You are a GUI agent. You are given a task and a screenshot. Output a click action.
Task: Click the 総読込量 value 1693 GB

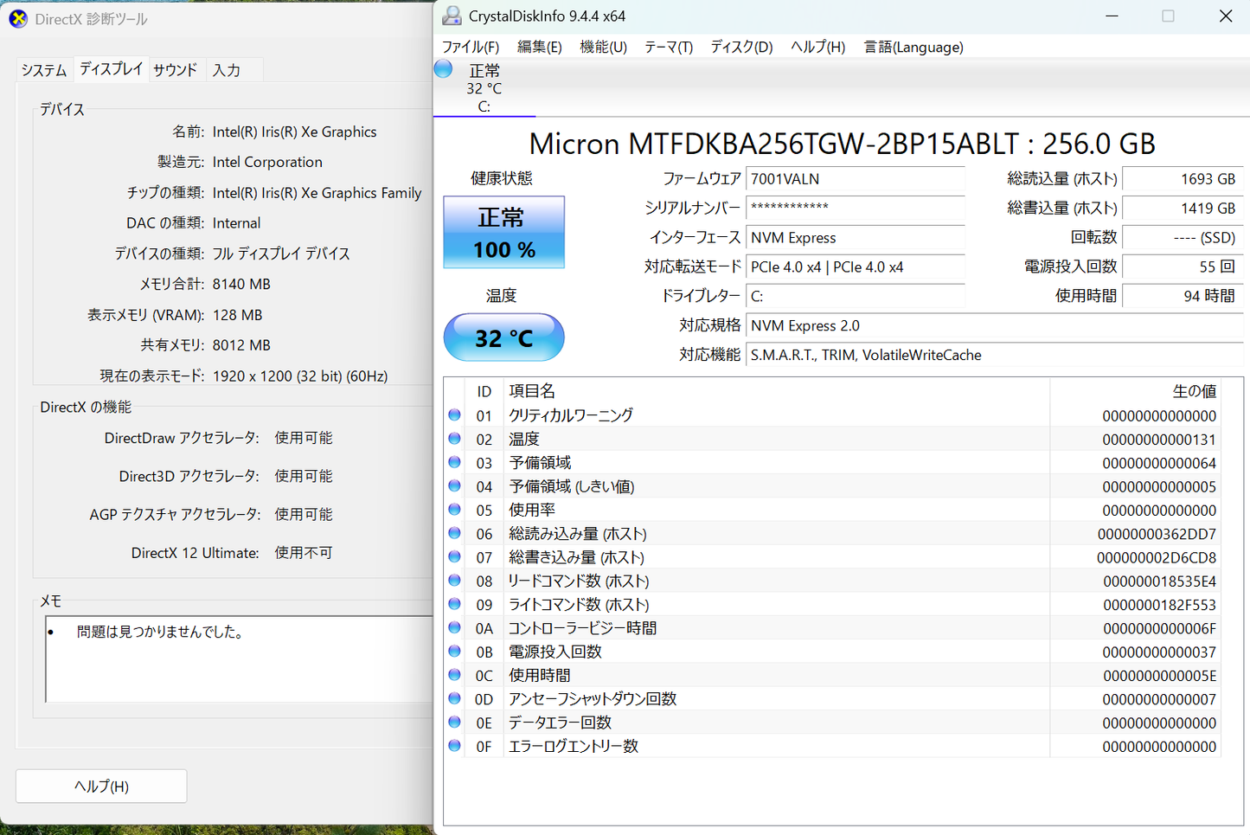pyautogui.click(x=1182, y=179)
